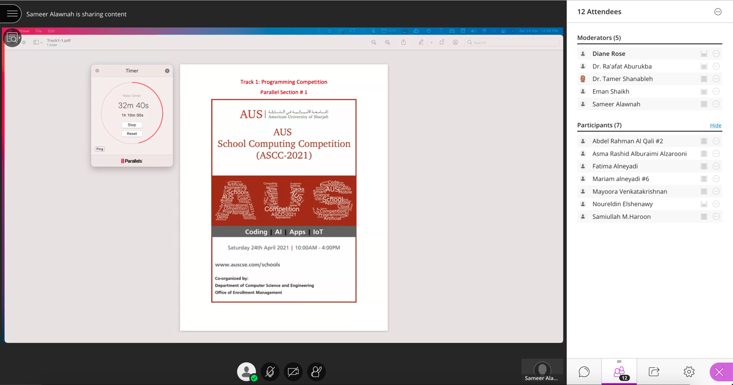Toggle video camera on

(293, 372)
